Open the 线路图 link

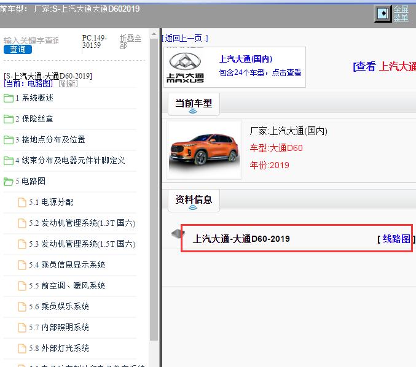coord(396,239)
